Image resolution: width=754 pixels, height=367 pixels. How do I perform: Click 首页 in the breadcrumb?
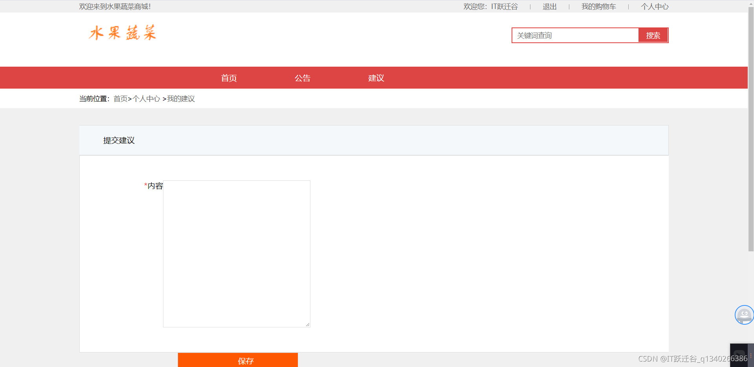pos(120,99)
